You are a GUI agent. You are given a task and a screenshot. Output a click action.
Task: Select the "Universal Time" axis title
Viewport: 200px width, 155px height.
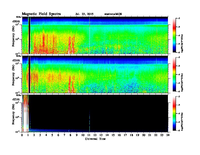[95, 139]
